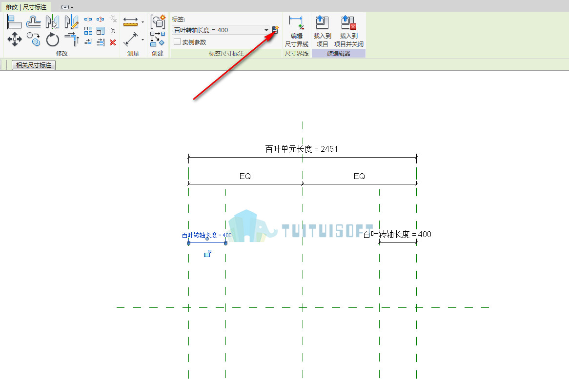Select the Aligned Dimension tool
Image resolution: width=569 pixels, height=383 pixels.
(130, 39)
